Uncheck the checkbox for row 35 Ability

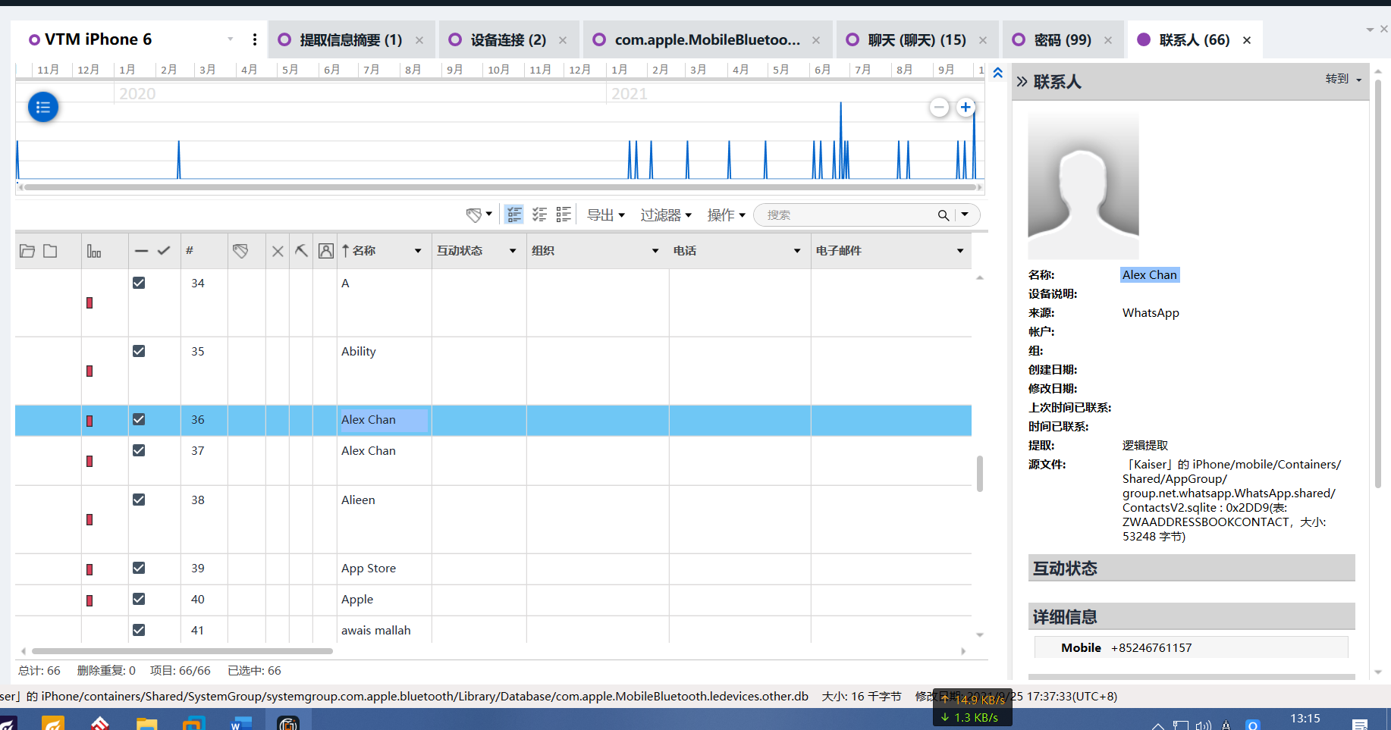point(139,351)
